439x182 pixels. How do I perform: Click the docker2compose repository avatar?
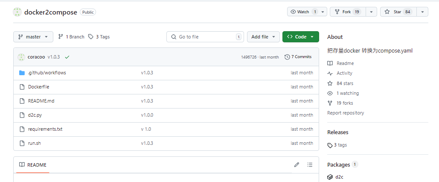pos(17,12)
